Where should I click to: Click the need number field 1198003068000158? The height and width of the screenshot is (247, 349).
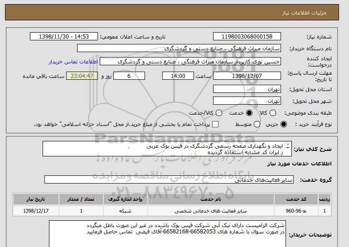[x=247, y=37]
